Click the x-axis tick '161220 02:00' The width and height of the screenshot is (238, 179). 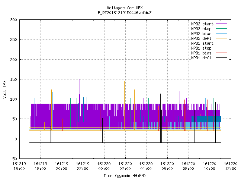click(125, 166)
